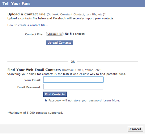Click the lock icon beside the password notice

coord(46,100)
